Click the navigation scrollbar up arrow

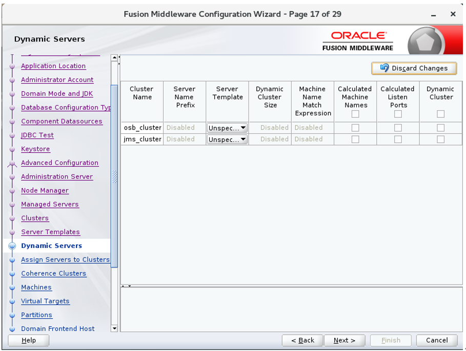tap(114, 57)
